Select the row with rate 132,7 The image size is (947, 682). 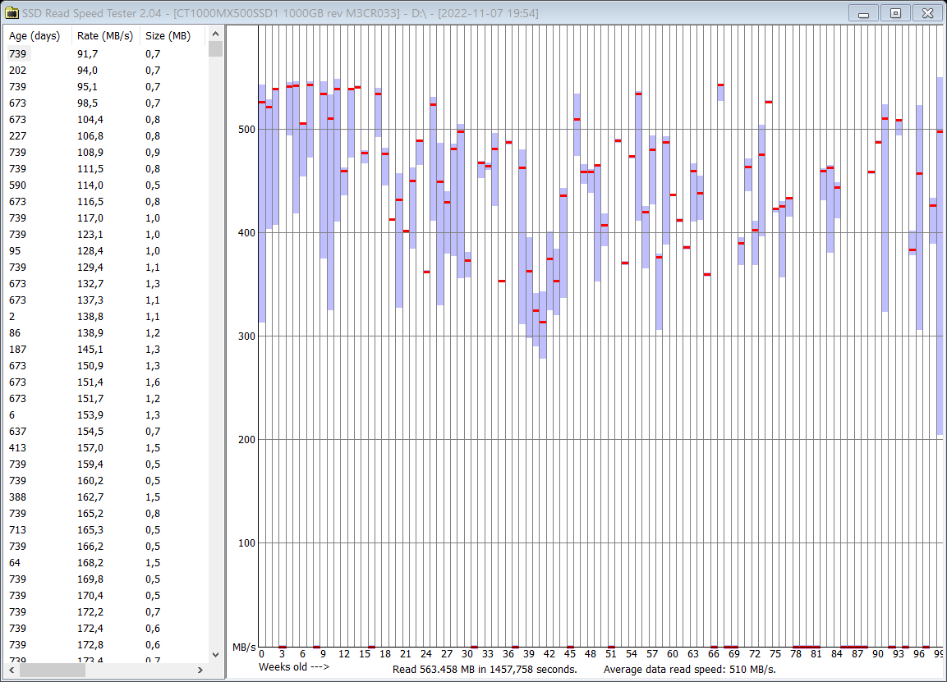coord(106,284)
